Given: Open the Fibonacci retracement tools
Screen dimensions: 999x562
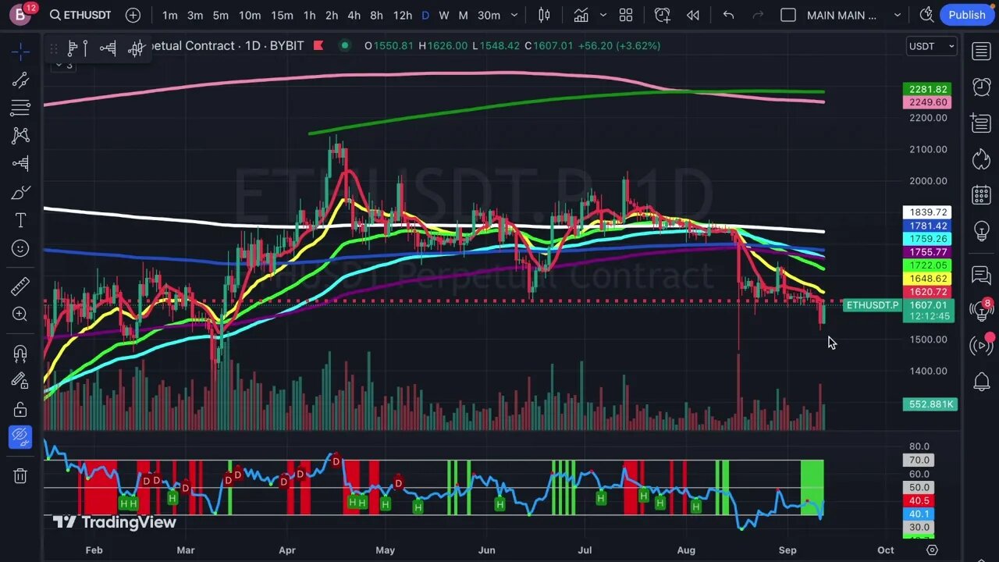Looking at the screenshot, I should point(21,108).
